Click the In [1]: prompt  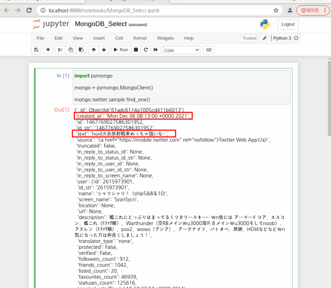click(64, 76)
